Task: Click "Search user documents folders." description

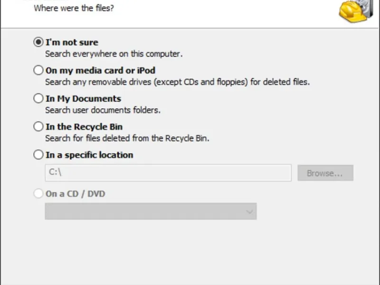Action: pyautogui.click(x=103, y=110)
